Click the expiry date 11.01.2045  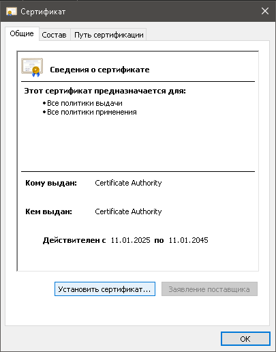coord(188,240)
